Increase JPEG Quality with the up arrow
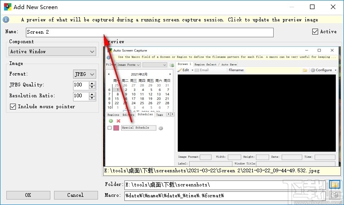This screenshot has height=205, width=344. 92,83
